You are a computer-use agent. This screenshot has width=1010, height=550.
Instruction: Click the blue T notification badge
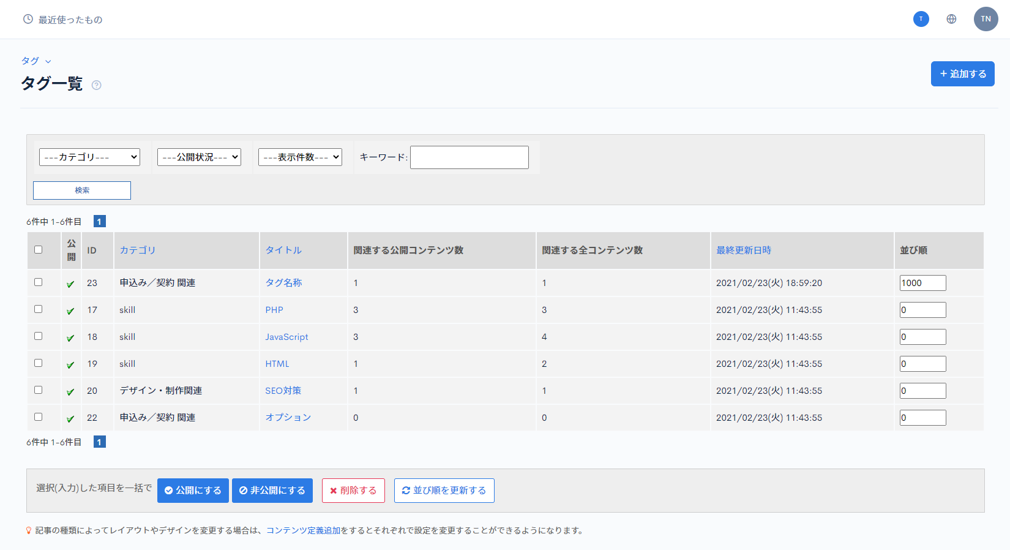[x=921, y=19]
